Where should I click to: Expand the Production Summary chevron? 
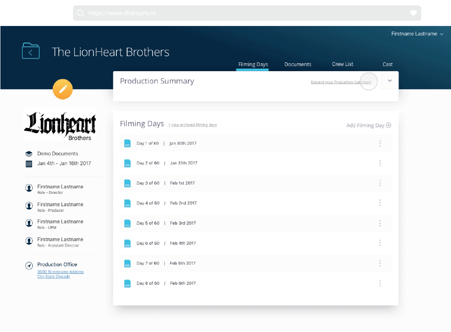coord(390,81)
